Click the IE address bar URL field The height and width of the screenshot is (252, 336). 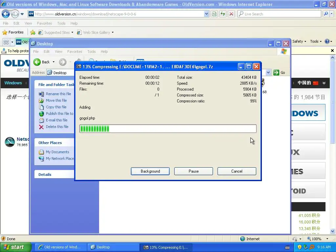point(116,14)
